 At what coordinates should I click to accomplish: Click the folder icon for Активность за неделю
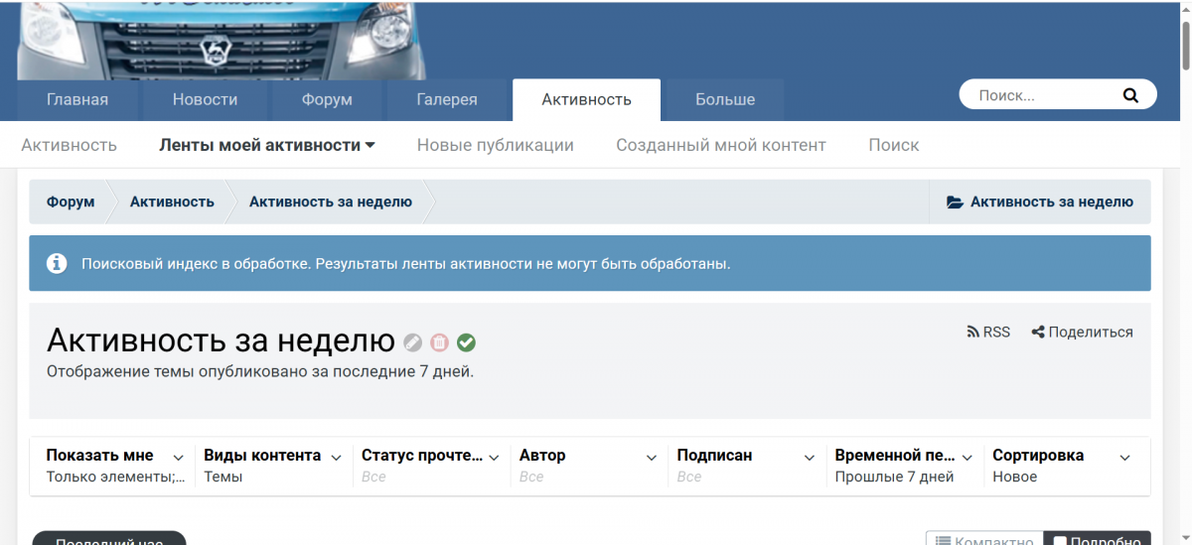point(955,202)
